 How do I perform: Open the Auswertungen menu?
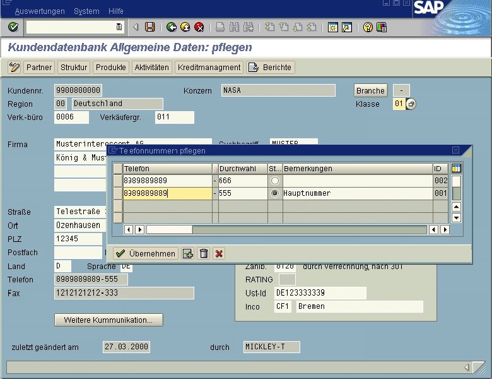(x=40, y=11)
